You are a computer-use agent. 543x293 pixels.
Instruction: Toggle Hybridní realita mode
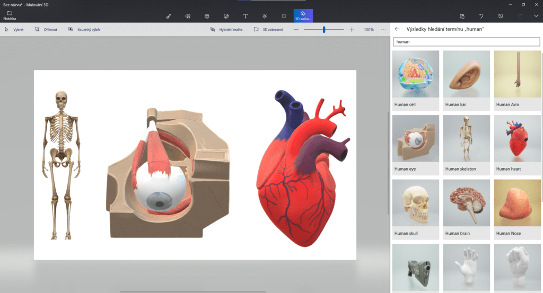(226, 30)
